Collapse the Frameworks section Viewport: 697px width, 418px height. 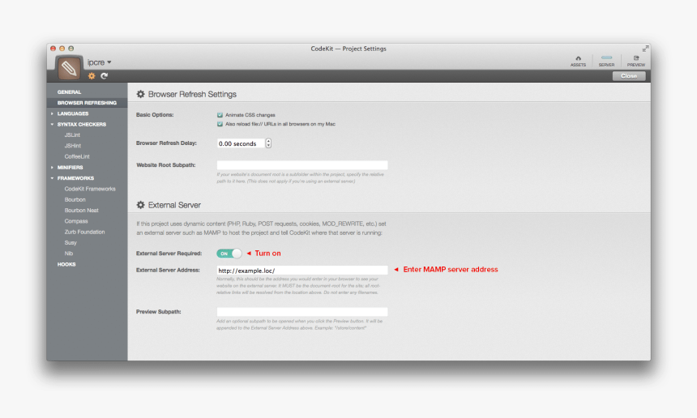(52, 178)
